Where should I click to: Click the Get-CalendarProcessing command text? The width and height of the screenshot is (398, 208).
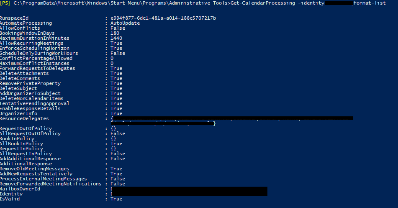click(x=263, y=3)
